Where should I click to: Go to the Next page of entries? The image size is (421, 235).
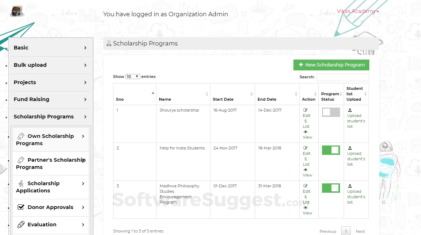click(x=360, y=231)
